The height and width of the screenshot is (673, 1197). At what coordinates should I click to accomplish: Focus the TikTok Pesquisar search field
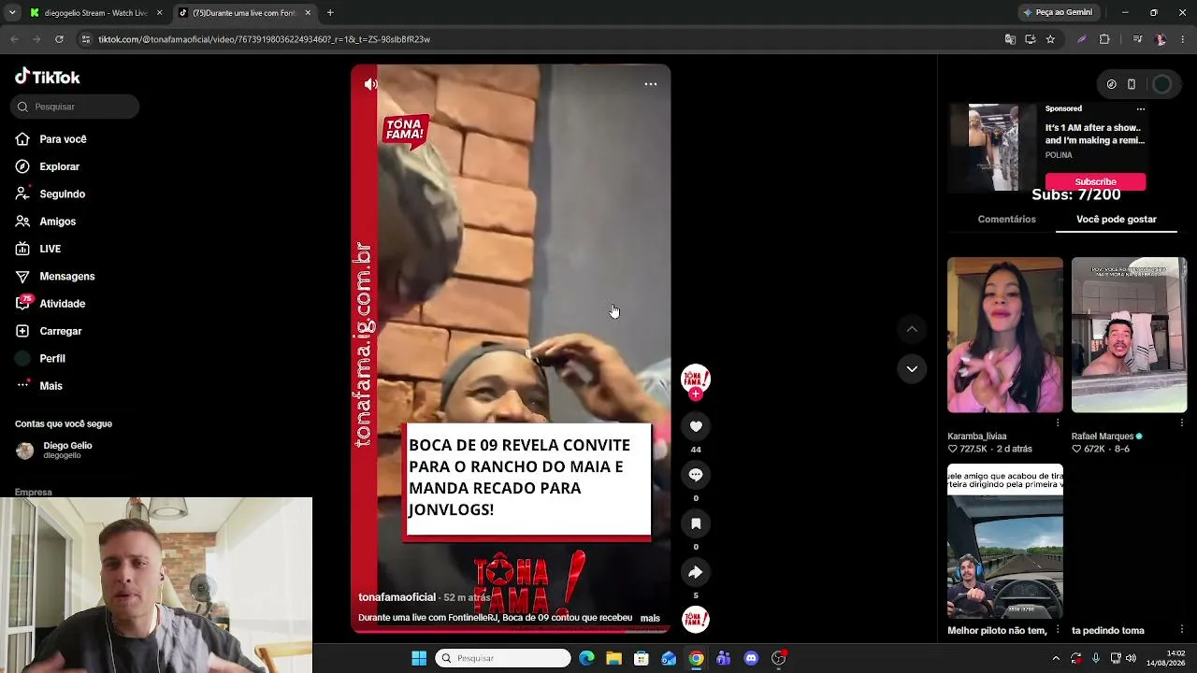pos(76,107)
